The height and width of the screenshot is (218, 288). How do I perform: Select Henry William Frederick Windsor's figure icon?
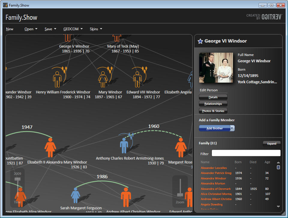coord(57,79)
